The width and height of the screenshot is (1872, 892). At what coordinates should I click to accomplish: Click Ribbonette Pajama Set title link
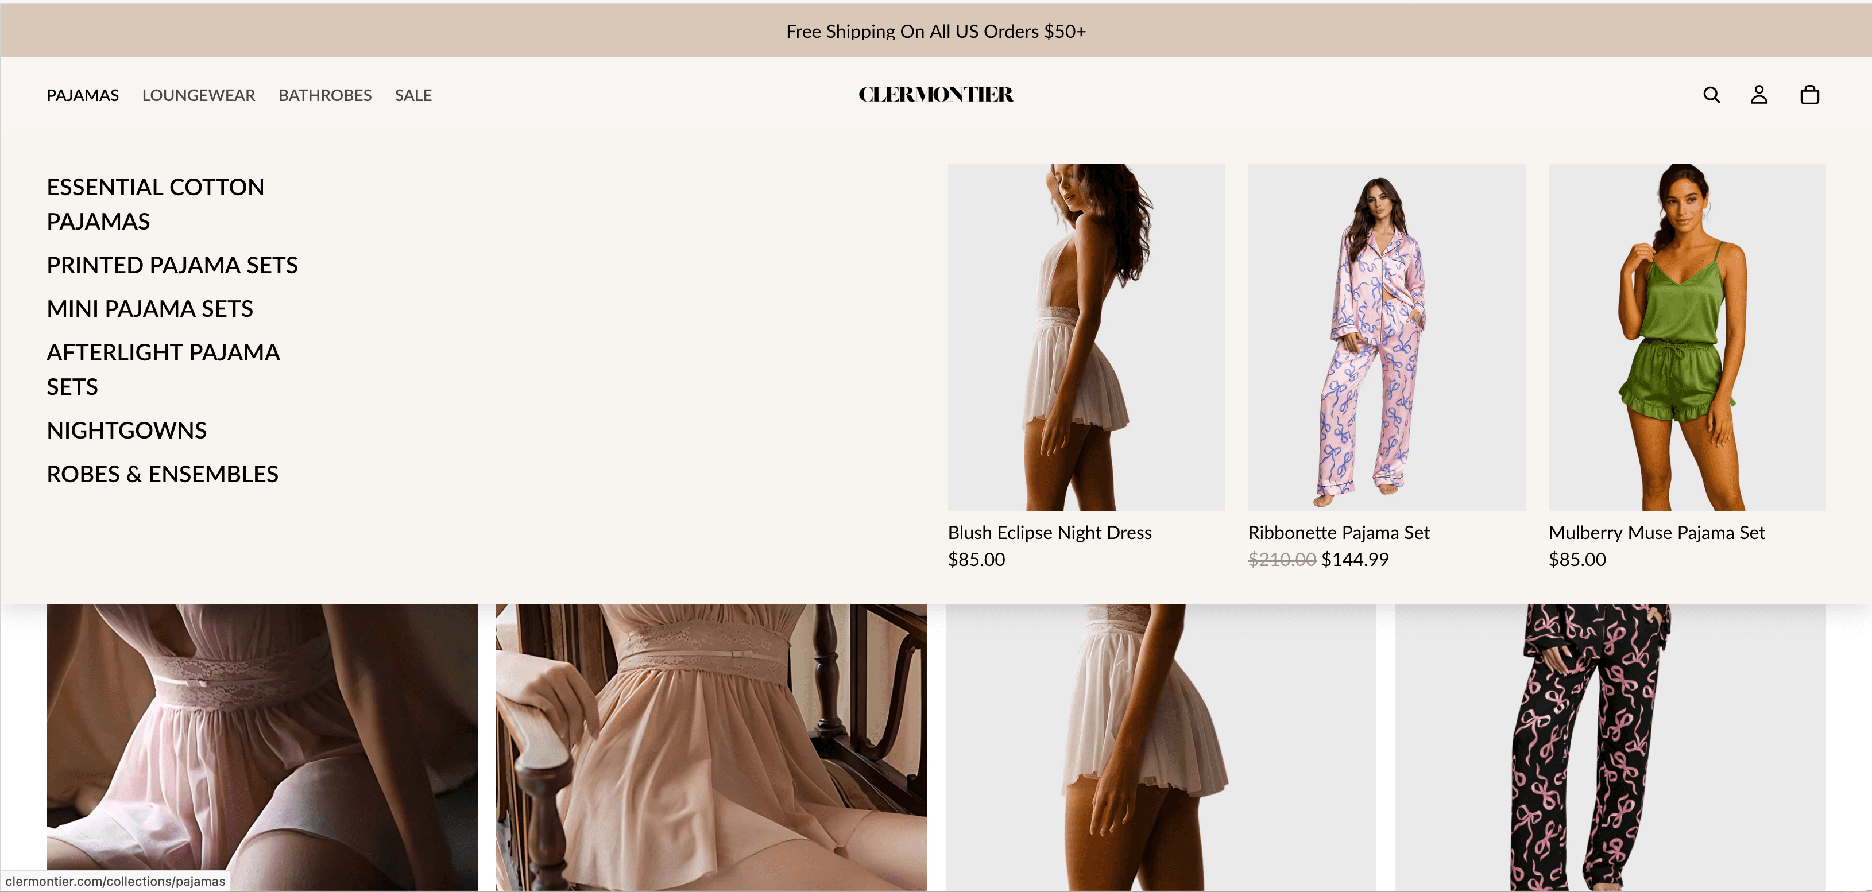(x=1338, y=533)
